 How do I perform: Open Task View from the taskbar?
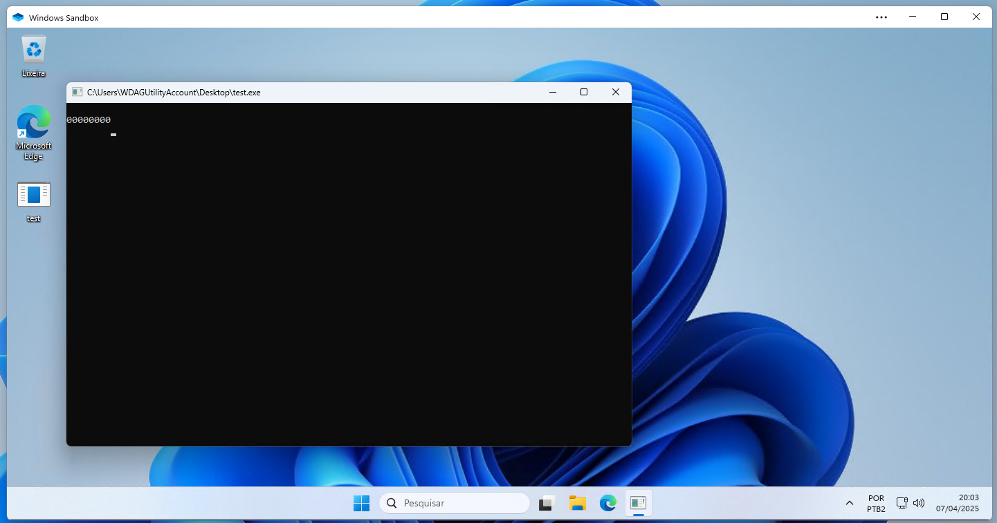548,503
